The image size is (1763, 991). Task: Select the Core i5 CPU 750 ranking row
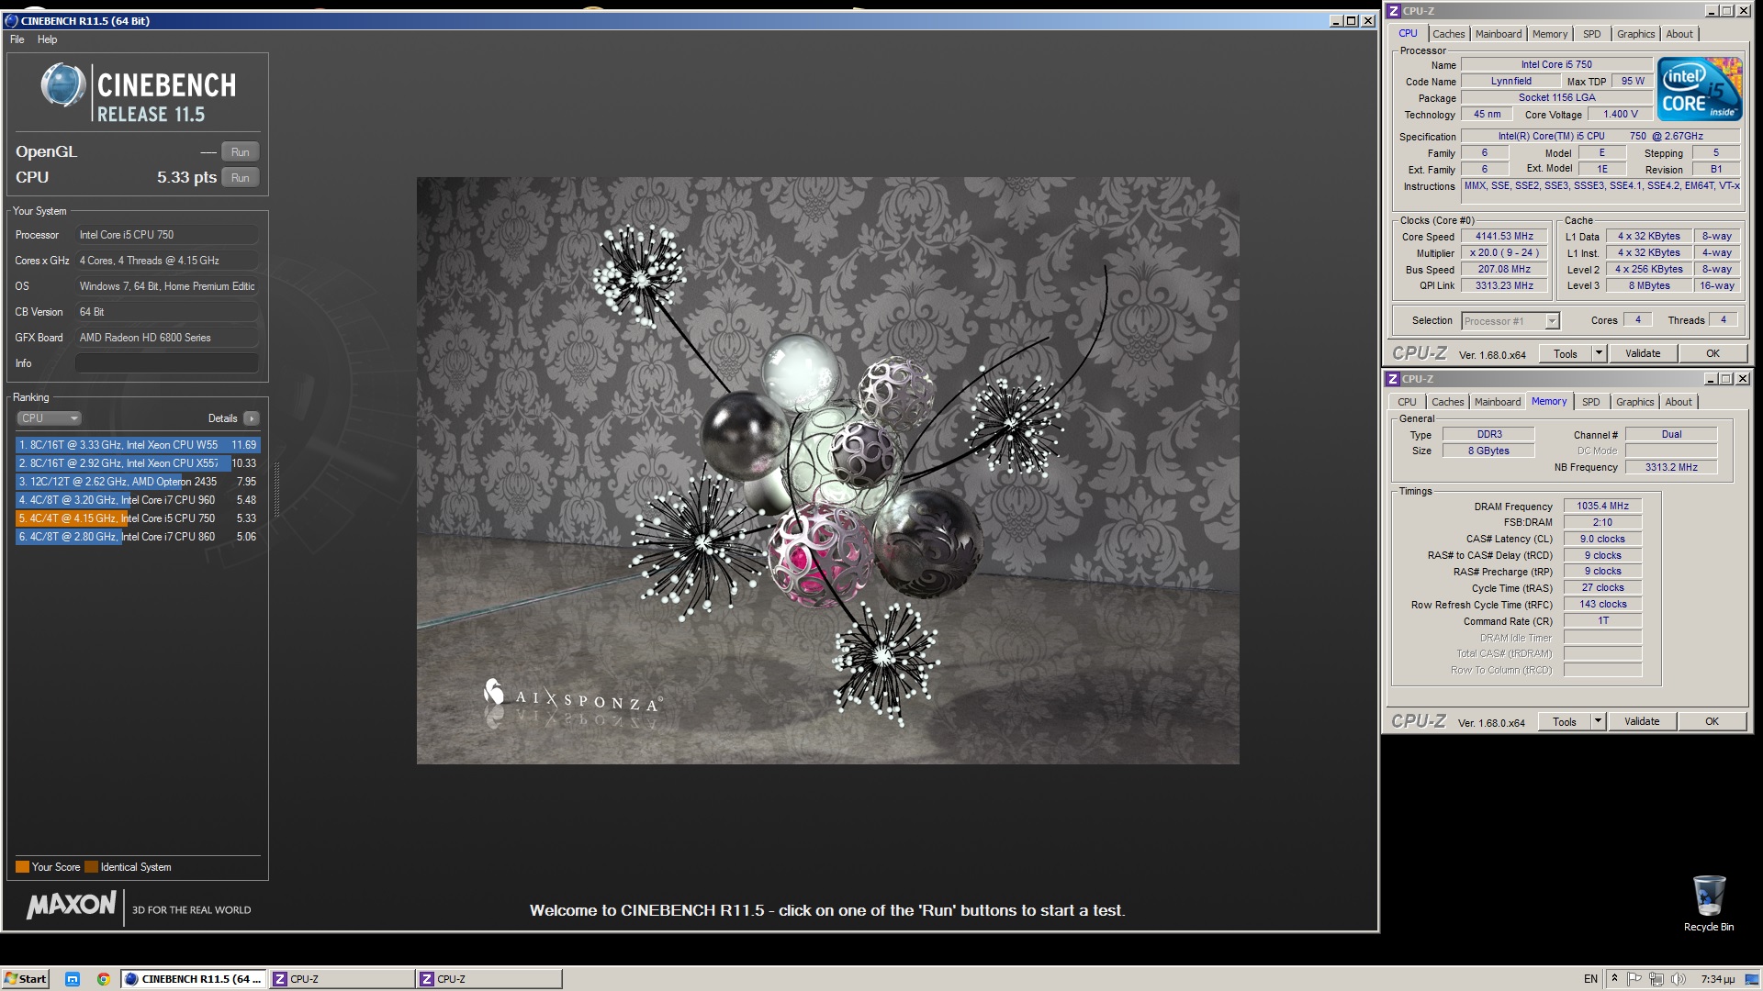(138, 518)
